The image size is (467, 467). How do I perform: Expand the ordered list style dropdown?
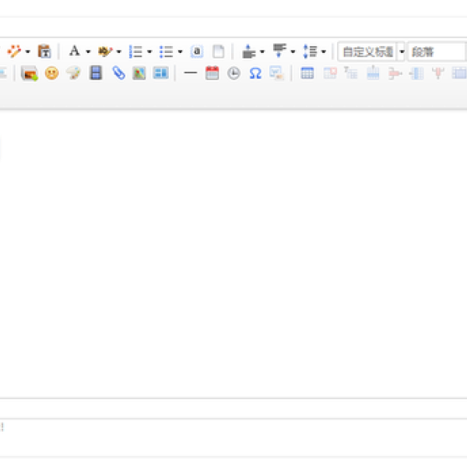tap(149, 52)
